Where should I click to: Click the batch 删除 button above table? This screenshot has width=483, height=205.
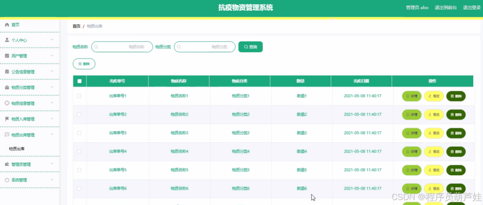click(84, 64)
